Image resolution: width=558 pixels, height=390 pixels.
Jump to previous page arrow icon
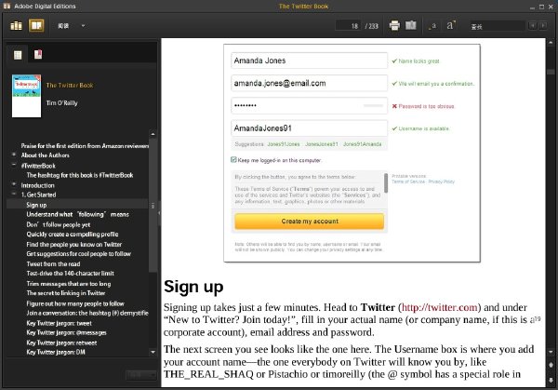point(551,365)
